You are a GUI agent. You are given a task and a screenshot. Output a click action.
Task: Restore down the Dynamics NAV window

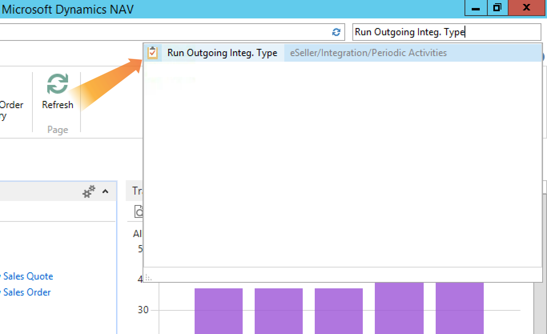[x=497, y=8]
